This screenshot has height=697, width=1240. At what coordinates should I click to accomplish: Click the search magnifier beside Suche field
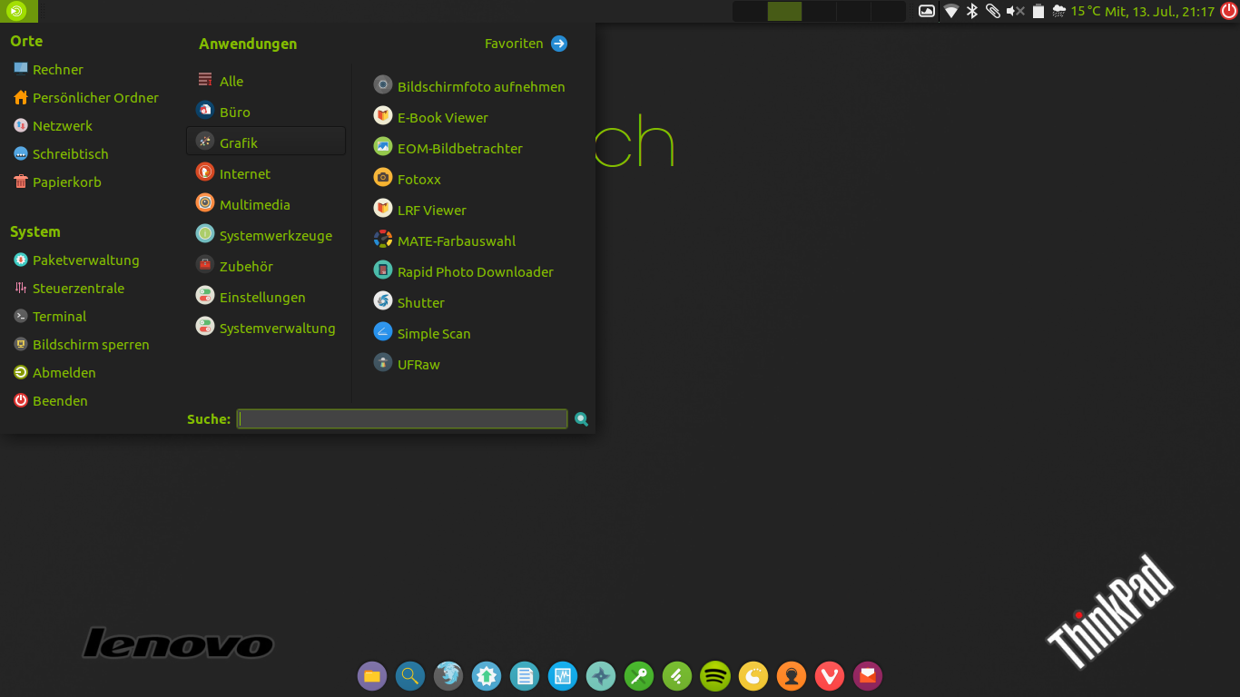582,419
